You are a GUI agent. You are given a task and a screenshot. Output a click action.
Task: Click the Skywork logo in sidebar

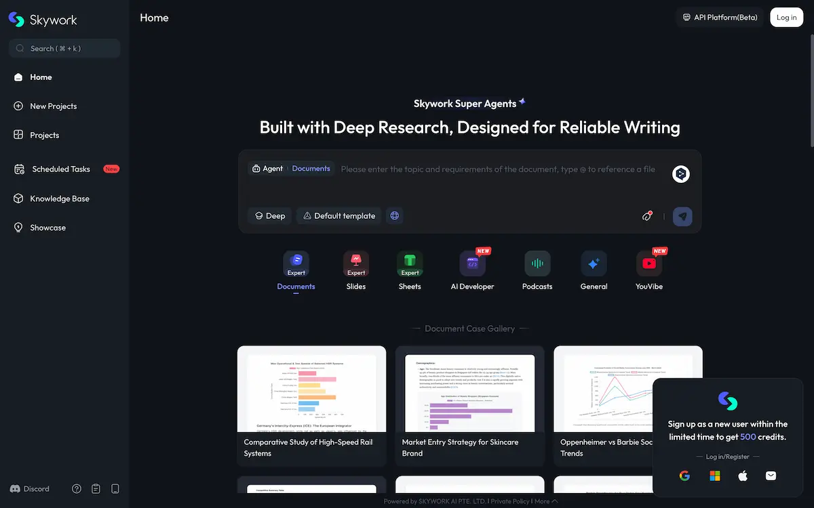click(x=43, y=20)
